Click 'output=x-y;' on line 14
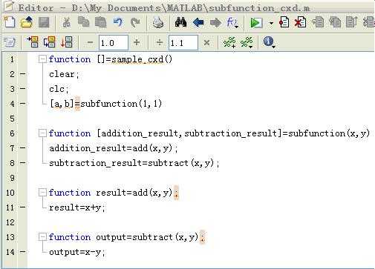Viewport: 375px width, 269px height. click(x=77, y=252)
